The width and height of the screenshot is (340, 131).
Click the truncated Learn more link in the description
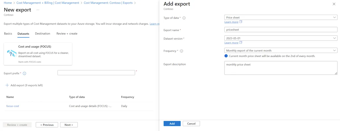tap(154, 24)
